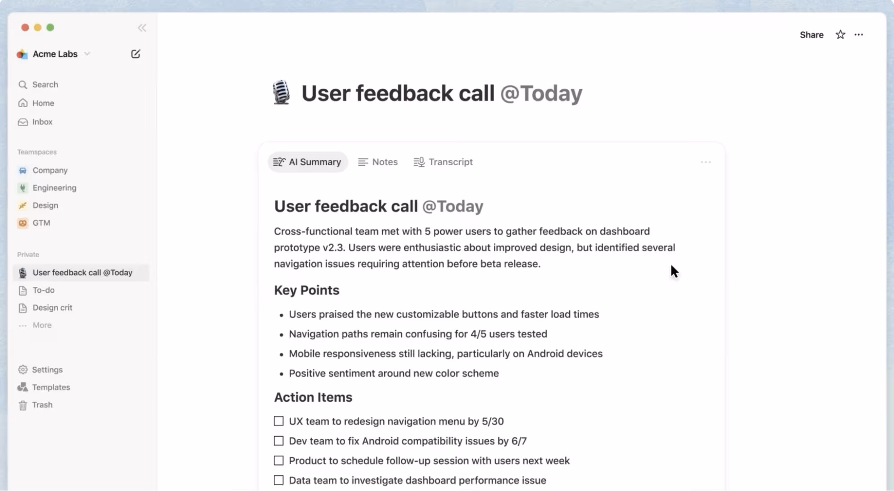Open Search from the sidebar
Viewport: 894px width, 491px height.
click(44, 84)
